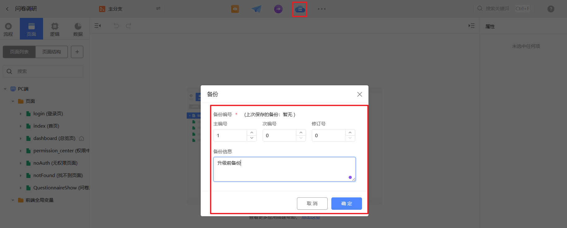Image resolution: width=567 pixels, height=228 pixels.
Task: Click the paper plane publish icon
Action: 256,9
